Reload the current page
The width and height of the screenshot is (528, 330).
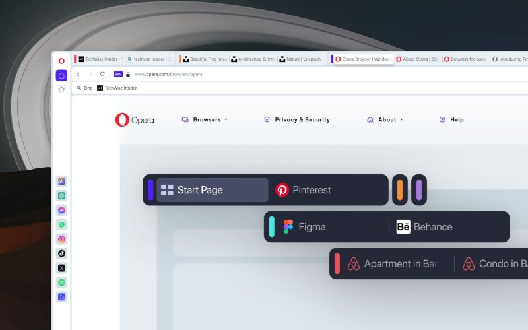pos(102,74)
